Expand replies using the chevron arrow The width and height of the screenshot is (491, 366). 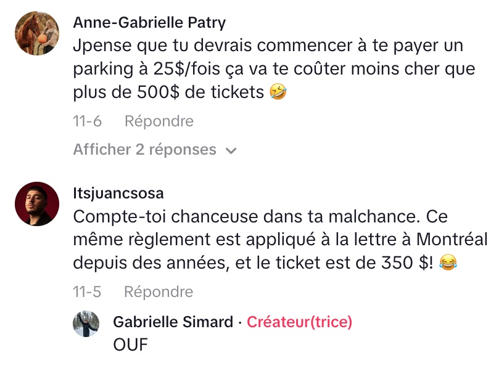(x=231, y=150)
